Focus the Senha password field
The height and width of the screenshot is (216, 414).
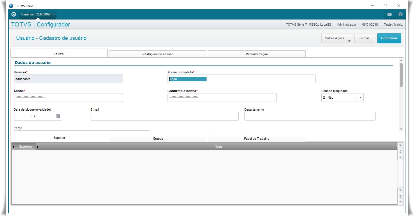[x=68, y=98]
